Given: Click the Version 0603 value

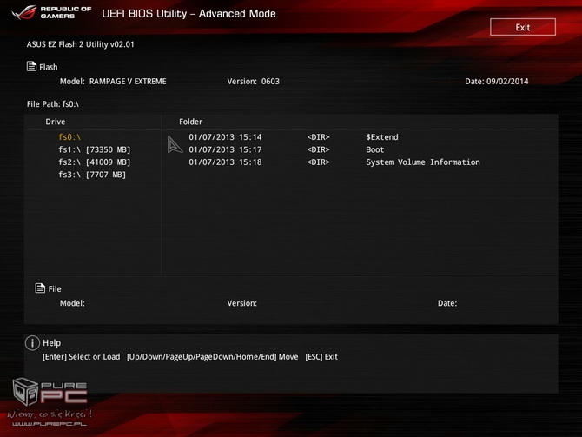Looking at the screenshot, I should pyautogui.click(x=270, y=82).
